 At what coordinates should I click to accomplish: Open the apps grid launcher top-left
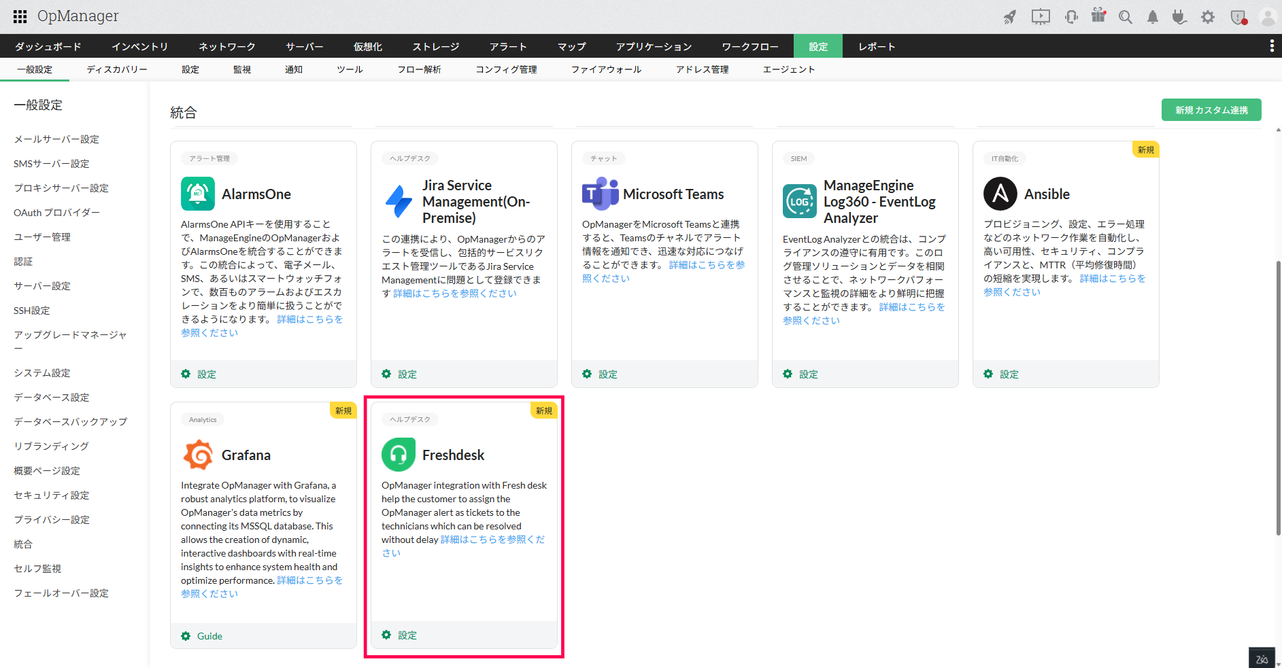click(19, 16)
